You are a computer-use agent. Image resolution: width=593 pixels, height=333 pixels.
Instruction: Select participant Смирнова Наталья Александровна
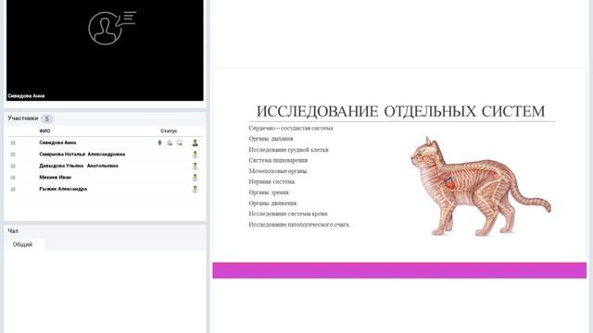(82, 154)
